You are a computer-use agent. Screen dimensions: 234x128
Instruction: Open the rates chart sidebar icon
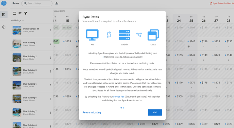point(4,15)
